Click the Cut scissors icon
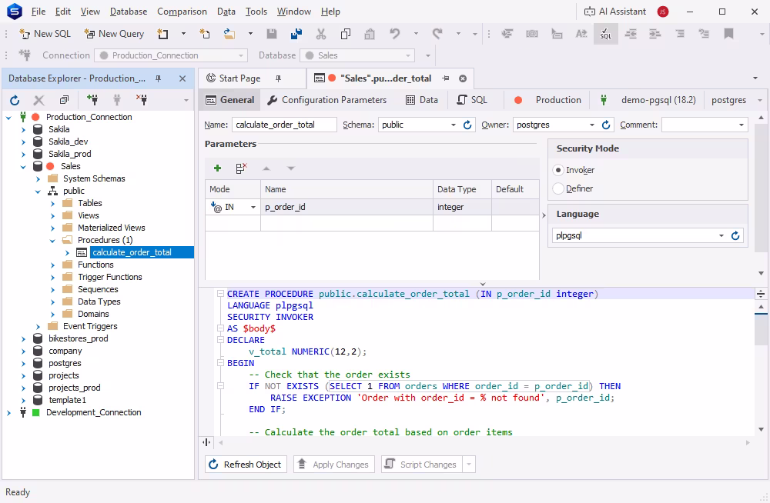770x503 pixels. point(320,34)
